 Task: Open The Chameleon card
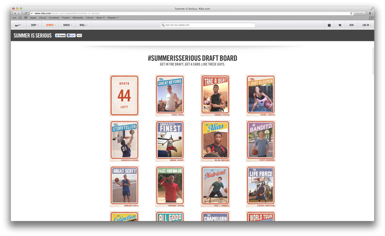215,216
